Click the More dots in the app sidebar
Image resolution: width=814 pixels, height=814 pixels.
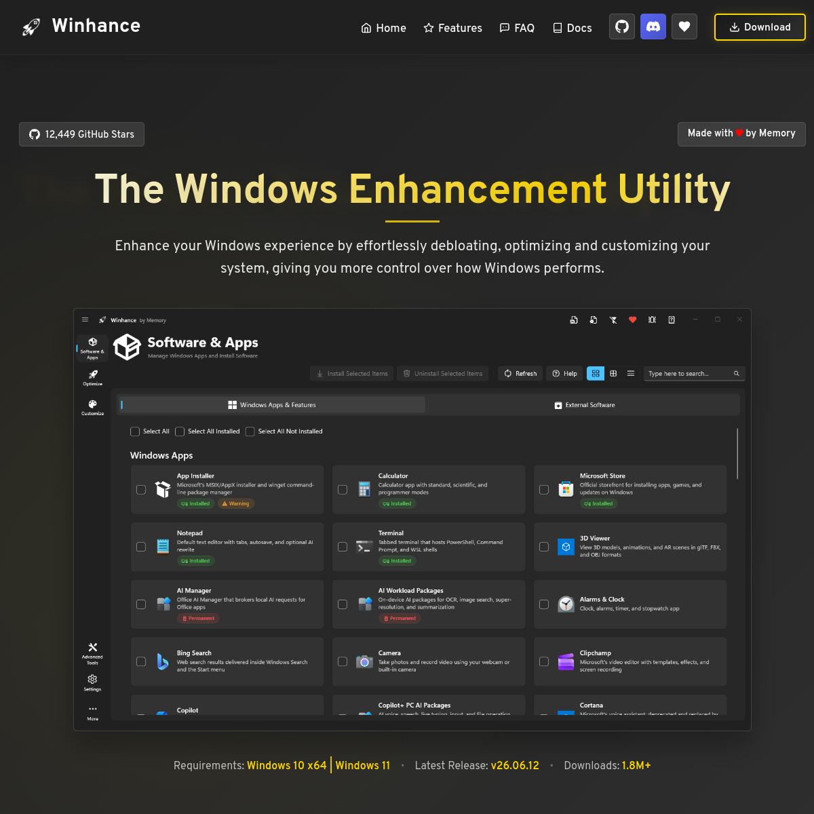(92, 712)
